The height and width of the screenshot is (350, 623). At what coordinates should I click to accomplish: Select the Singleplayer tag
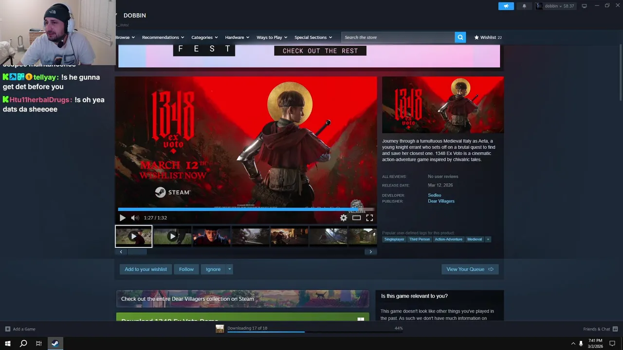point(394,239)
